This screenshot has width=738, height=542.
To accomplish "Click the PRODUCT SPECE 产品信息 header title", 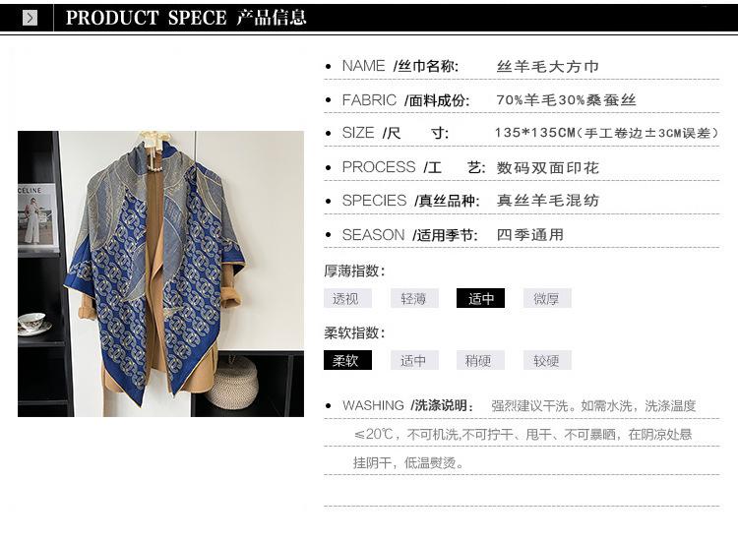I will [186, 18].
